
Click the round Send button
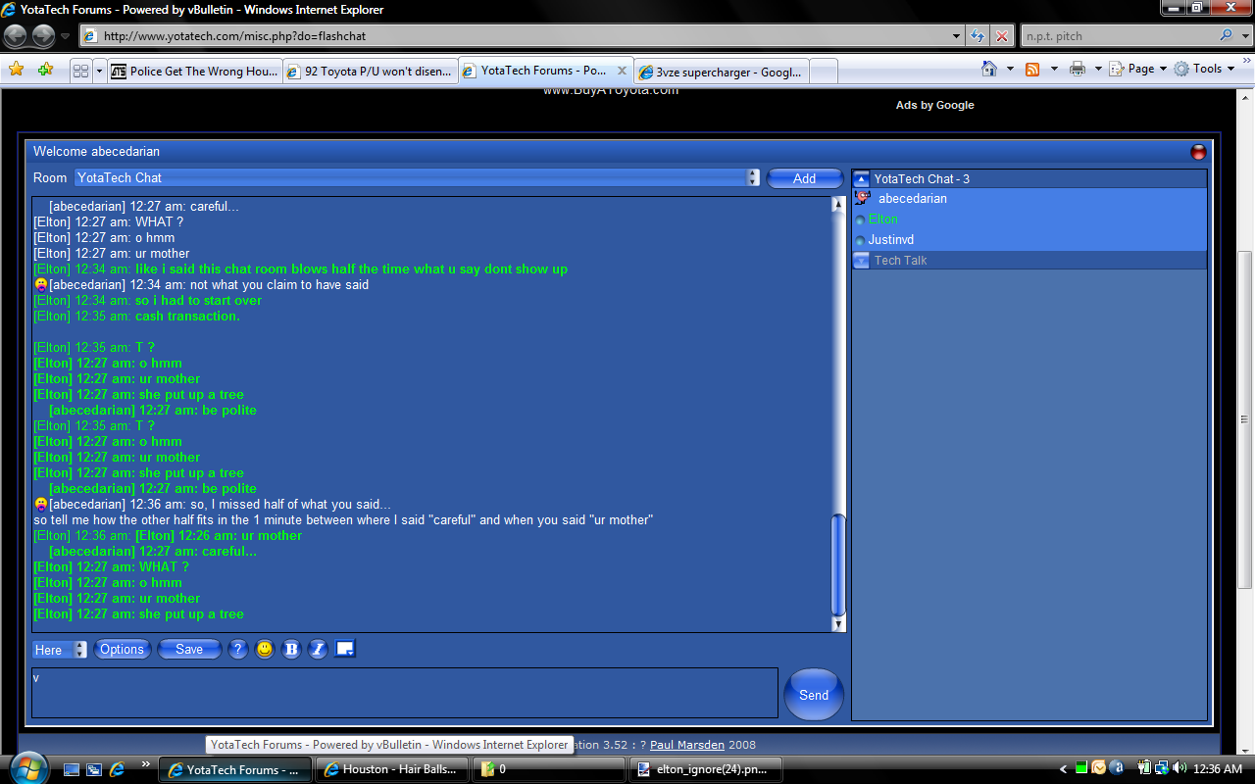pos(814,695)
